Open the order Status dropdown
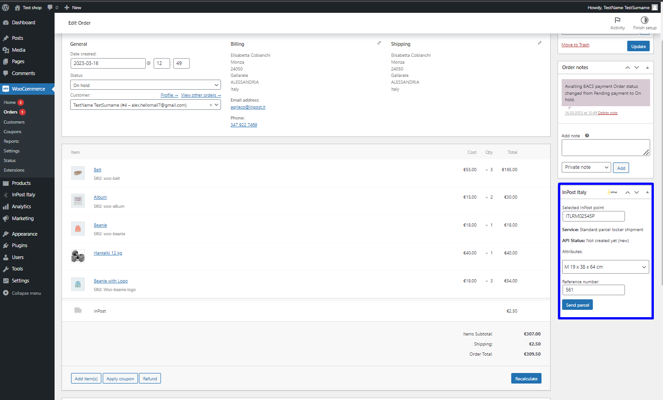Viewport: 663px width, 400px height. [146, 85]
